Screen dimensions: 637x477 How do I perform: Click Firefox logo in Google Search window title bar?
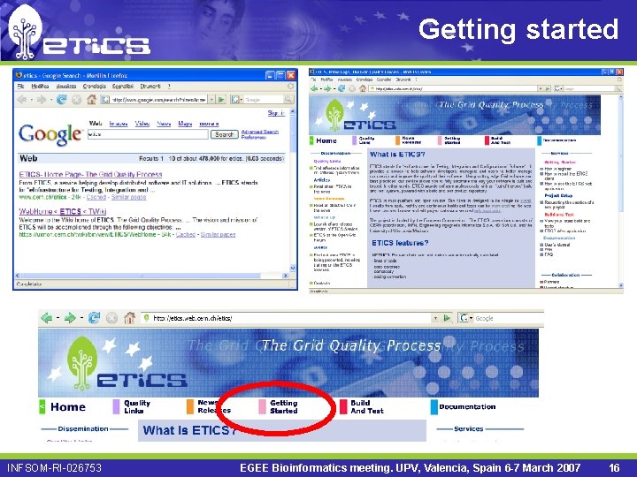[19, 75]
